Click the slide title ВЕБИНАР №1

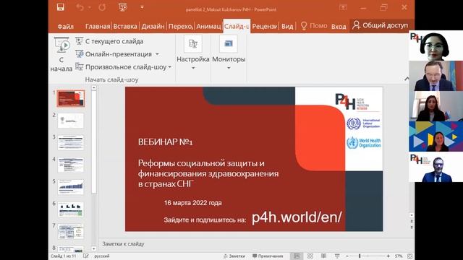[x=166, y=142]
